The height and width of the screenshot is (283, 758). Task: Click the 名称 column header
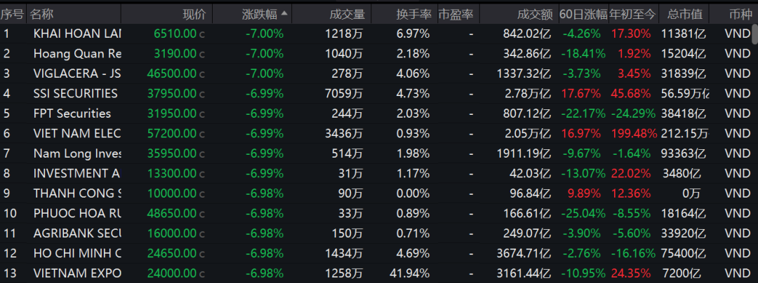click(x=41, y=14)
